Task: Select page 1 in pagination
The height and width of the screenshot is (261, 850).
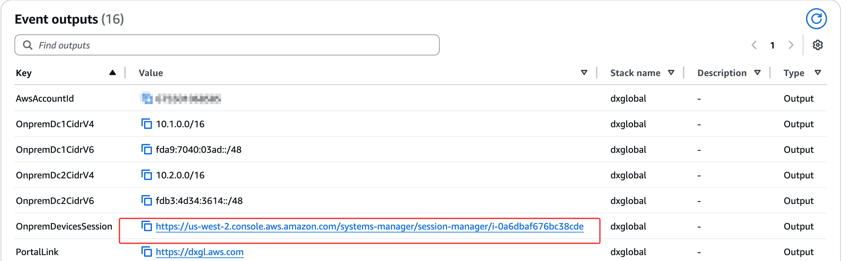Action: 773,45
